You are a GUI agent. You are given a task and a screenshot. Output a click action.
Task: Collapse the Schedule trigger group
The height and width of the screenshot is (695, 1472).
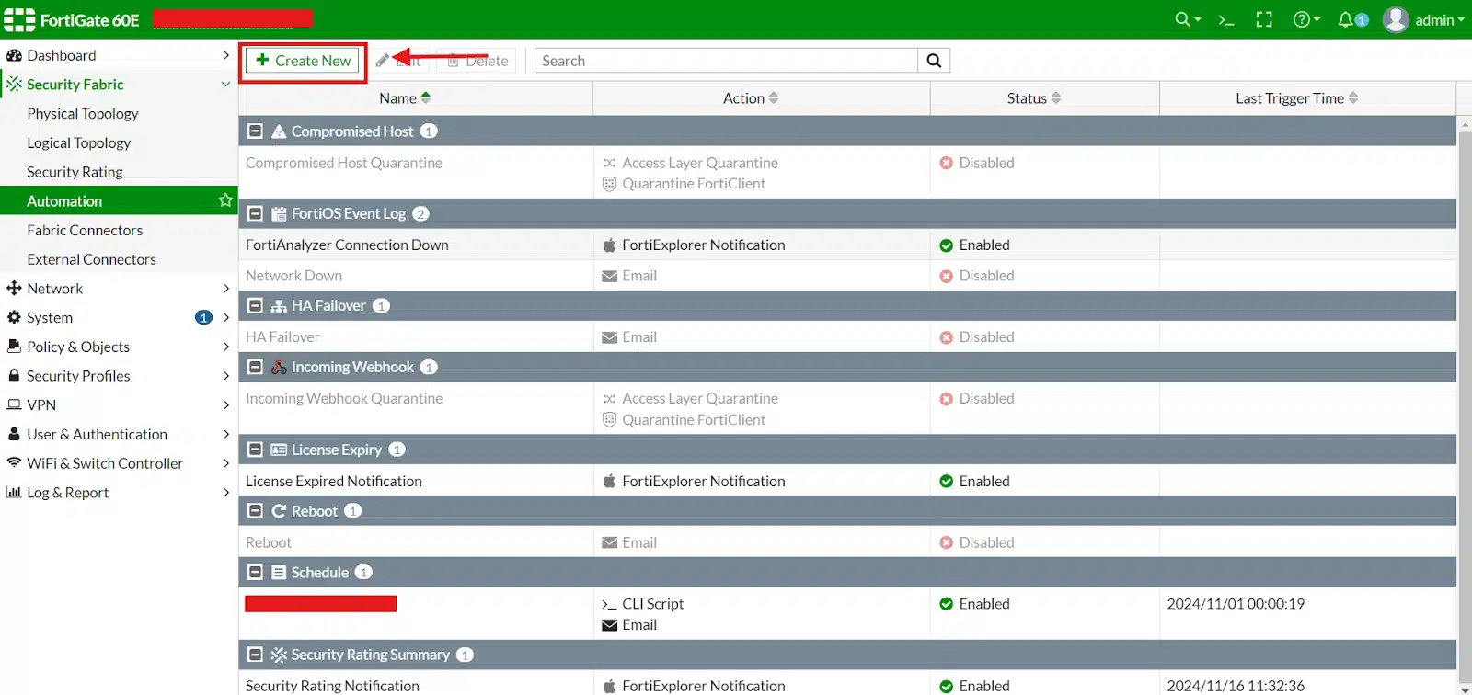(256, 573)
